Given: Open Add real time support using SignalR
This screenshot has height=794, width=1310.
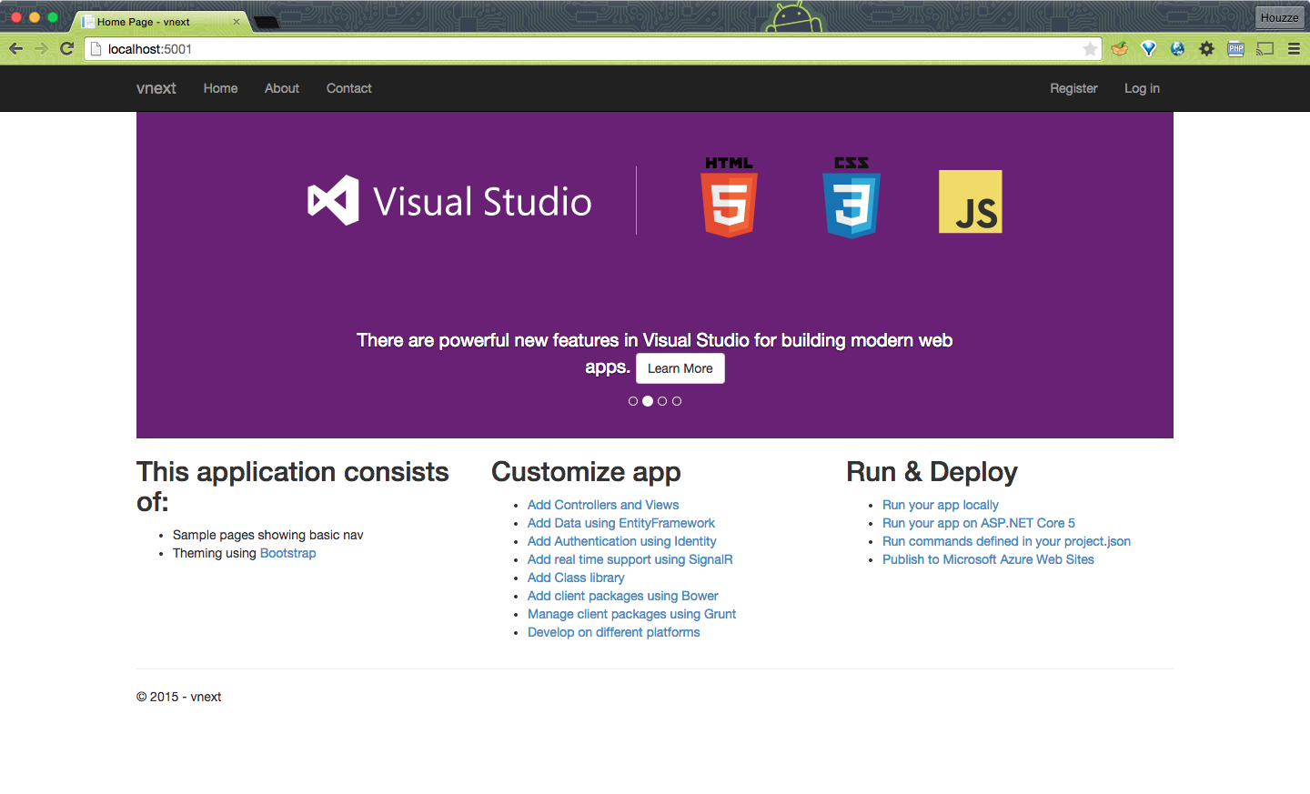Looking at the screenshot, I should [630, 559].
